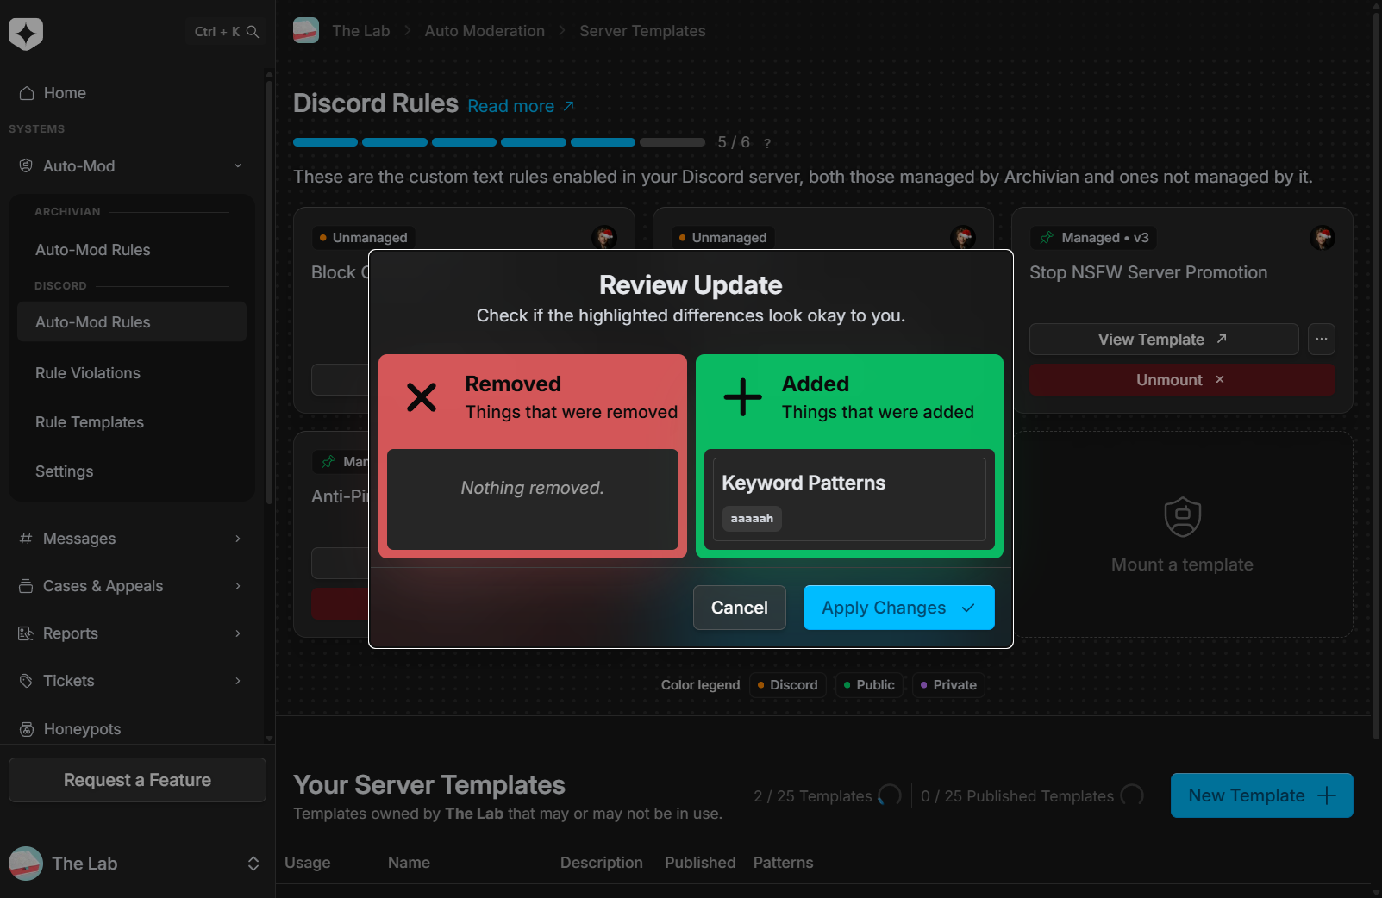This screenshot has height=898, width=1382.
Task: Click the Cases & Appeals icon
Action: 26,586
